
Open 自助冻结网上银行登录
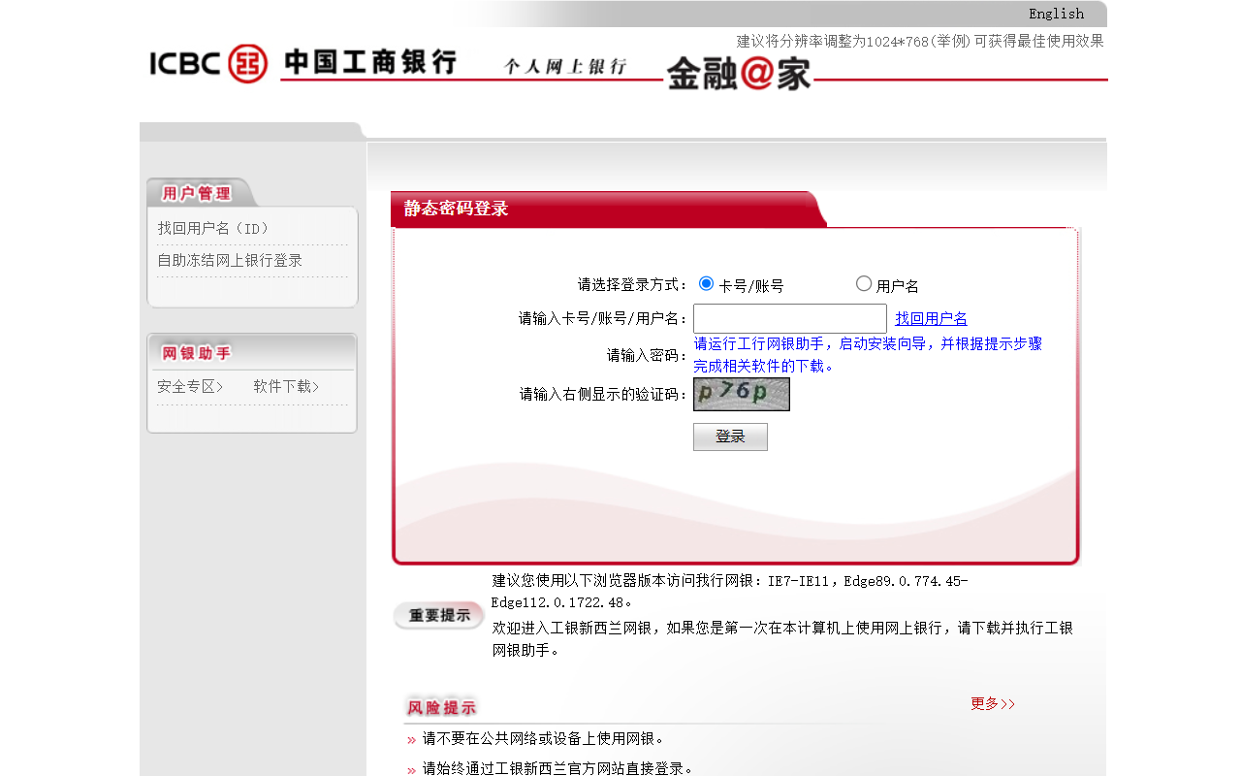tap(230, 260)
